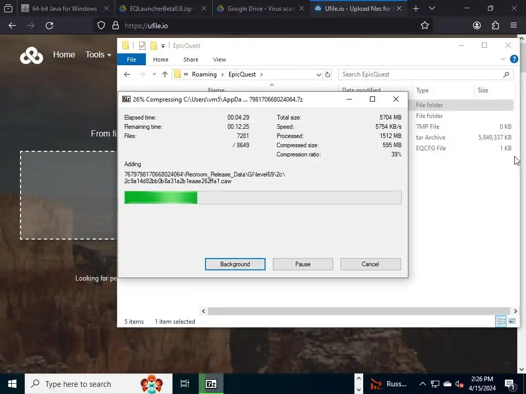Select the TMP File row
Image resolution: width=526 pixels, height=394 pixels.
(x=462, y=127)
